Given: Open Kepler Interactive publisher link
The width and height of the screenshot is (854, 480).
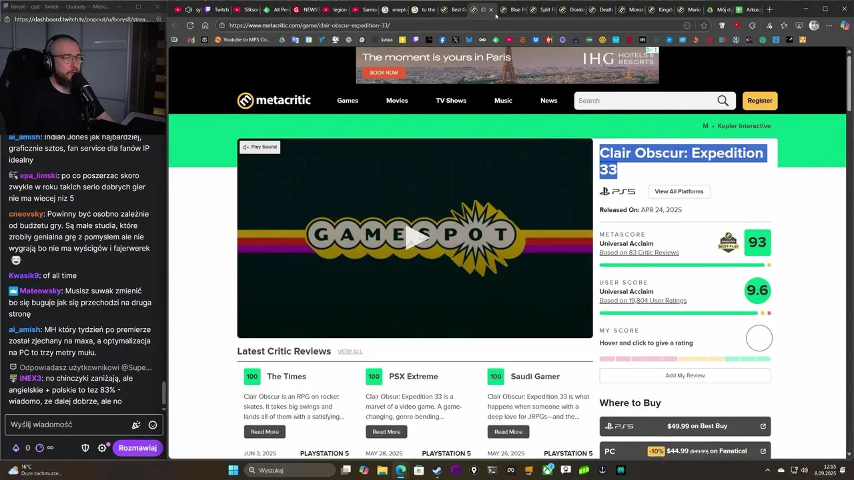Looking at the screenshot, I should (744, 125).
